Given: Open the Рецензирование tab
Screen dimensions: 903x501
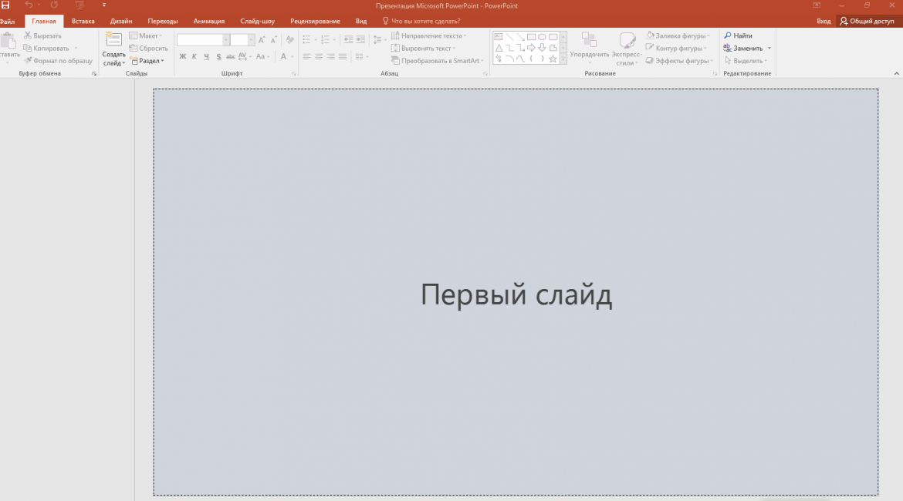Looking at the screenshot, I should tap(315, 22).
